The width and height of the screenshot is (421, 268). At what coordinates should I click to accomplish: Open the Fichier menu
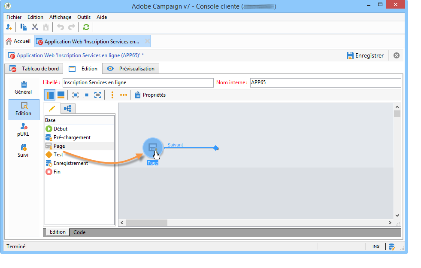pyautogui.click(x=14, y=17)
